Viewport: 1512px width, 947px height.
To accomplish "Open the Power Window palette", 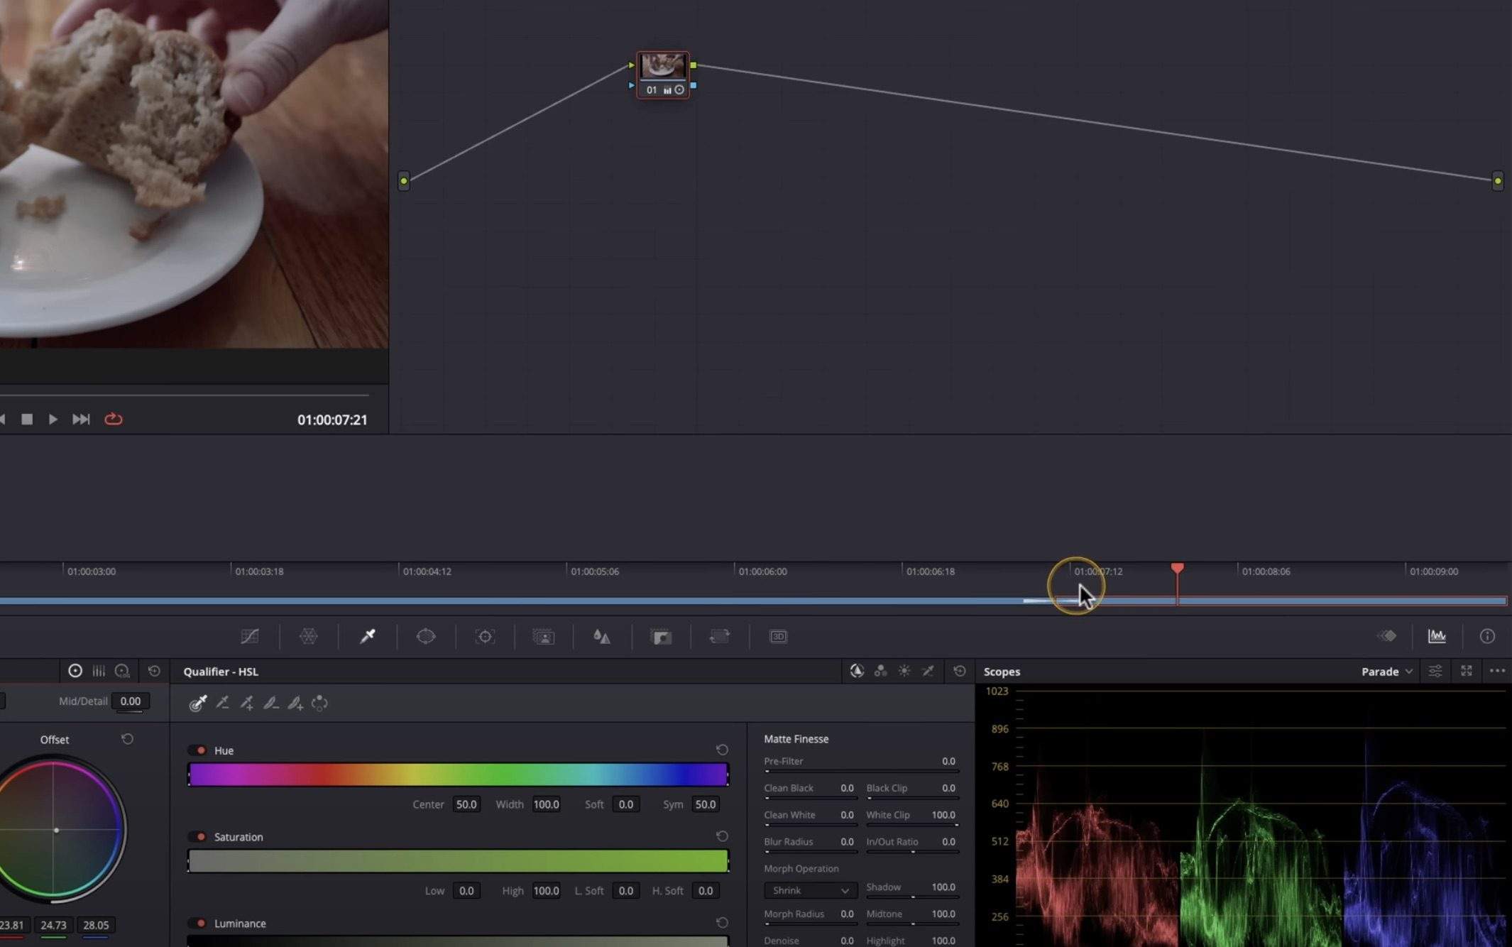I will 426,636.
